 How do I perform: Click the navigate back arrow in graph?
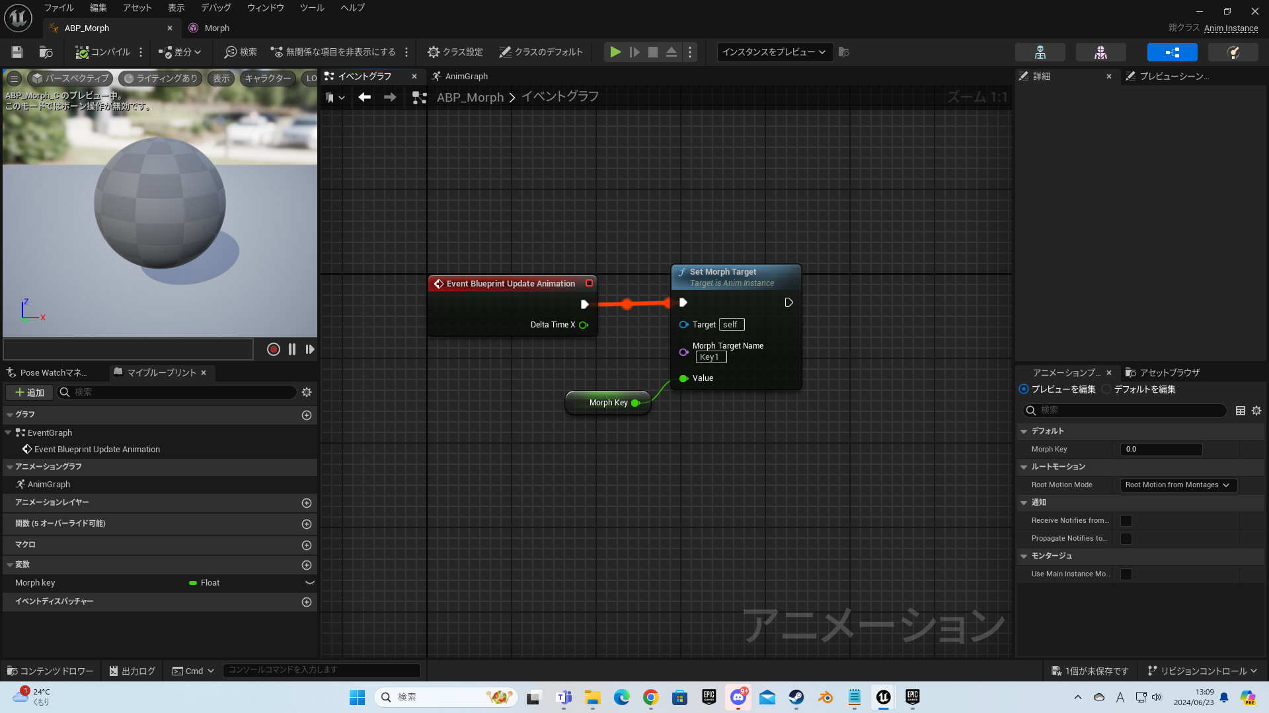(x=364, y=98)
